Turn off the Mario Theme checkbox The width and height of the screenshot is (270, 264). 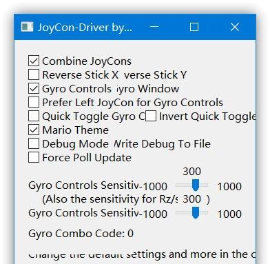pyautogui.click(x=34, y=130)
